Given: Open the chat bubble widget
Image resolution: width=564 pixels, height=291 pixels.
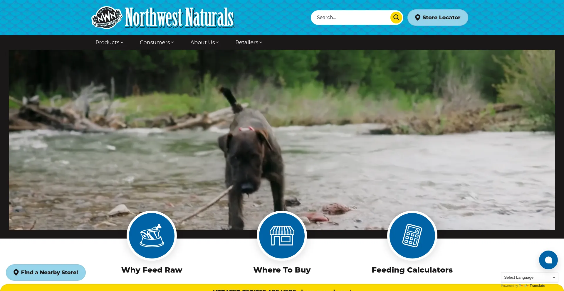Looking at the screenshot, I should click(x=548, y=260).
